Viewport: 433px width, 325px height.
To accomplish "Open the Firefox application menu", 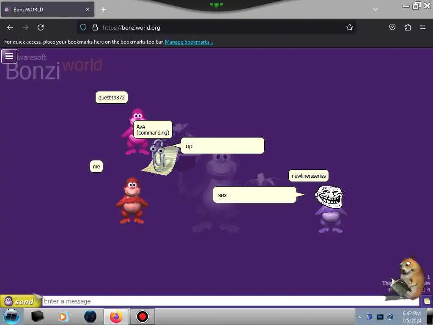I will [x=423, y=27].
